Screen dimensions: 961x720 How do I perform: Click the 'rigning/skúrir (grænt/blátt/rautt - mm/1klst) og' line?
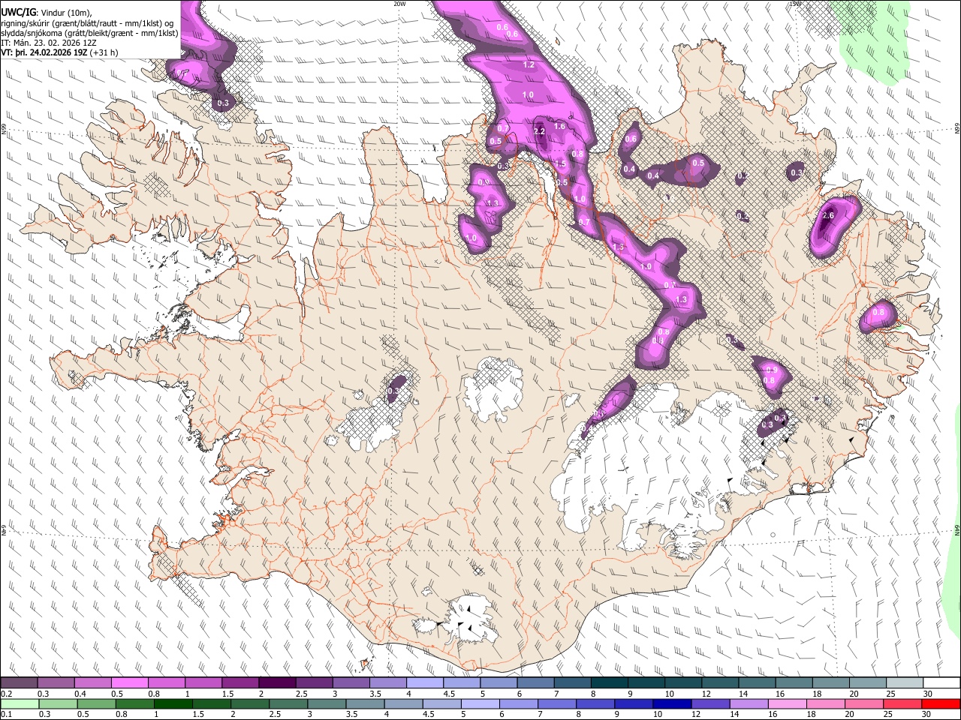click(x=88, y=23)
